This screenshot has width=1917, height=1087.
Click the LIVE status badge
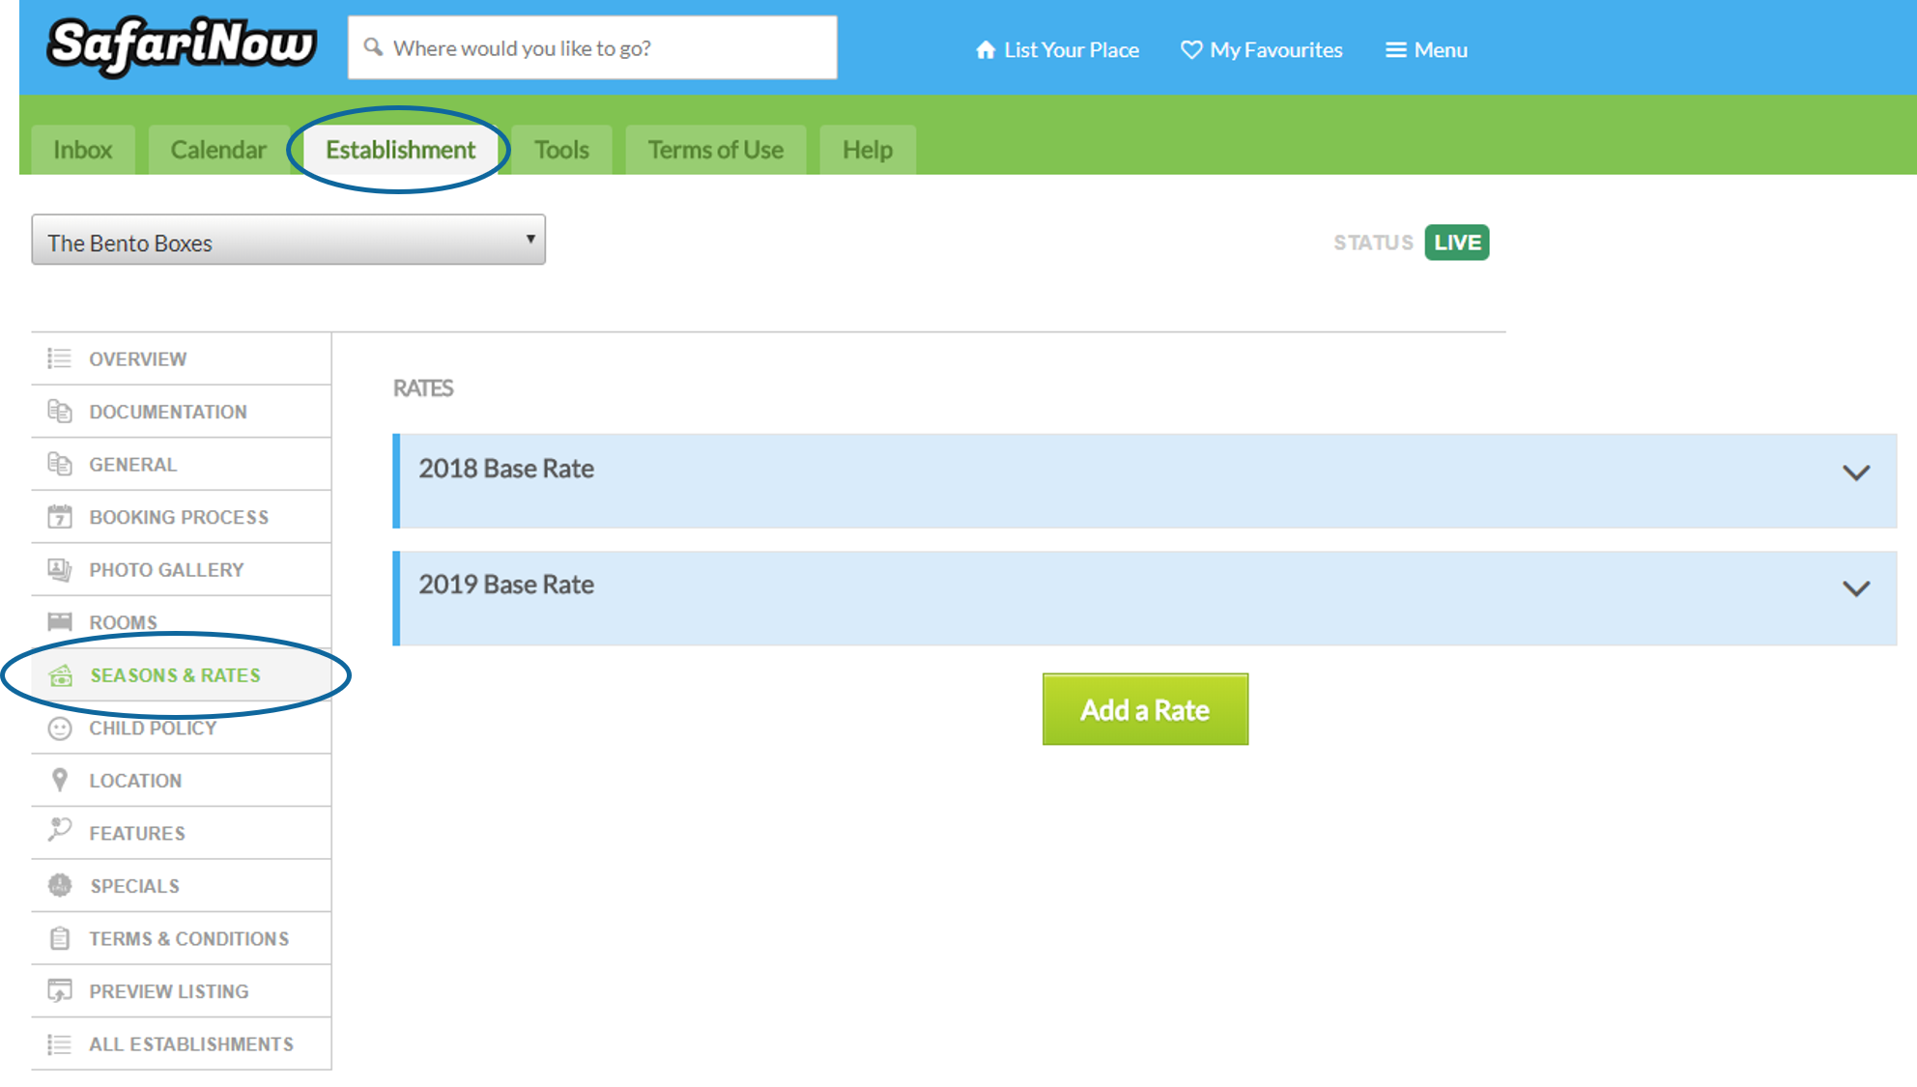1456,243
